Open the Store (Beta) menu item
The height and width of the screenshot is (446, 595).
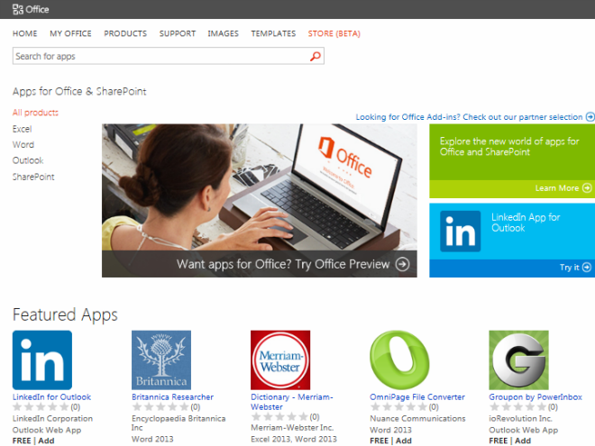pos(334,33)
